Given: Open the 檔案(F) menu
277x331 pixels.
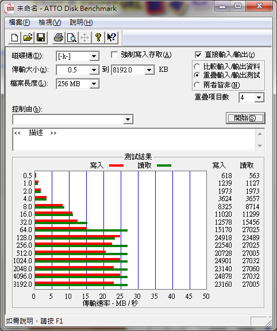Looking at the screenshot, I should 20,22.
